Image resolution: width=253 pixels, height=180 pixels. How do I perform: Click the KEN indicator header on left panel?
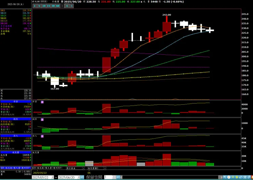pos(16,168)
